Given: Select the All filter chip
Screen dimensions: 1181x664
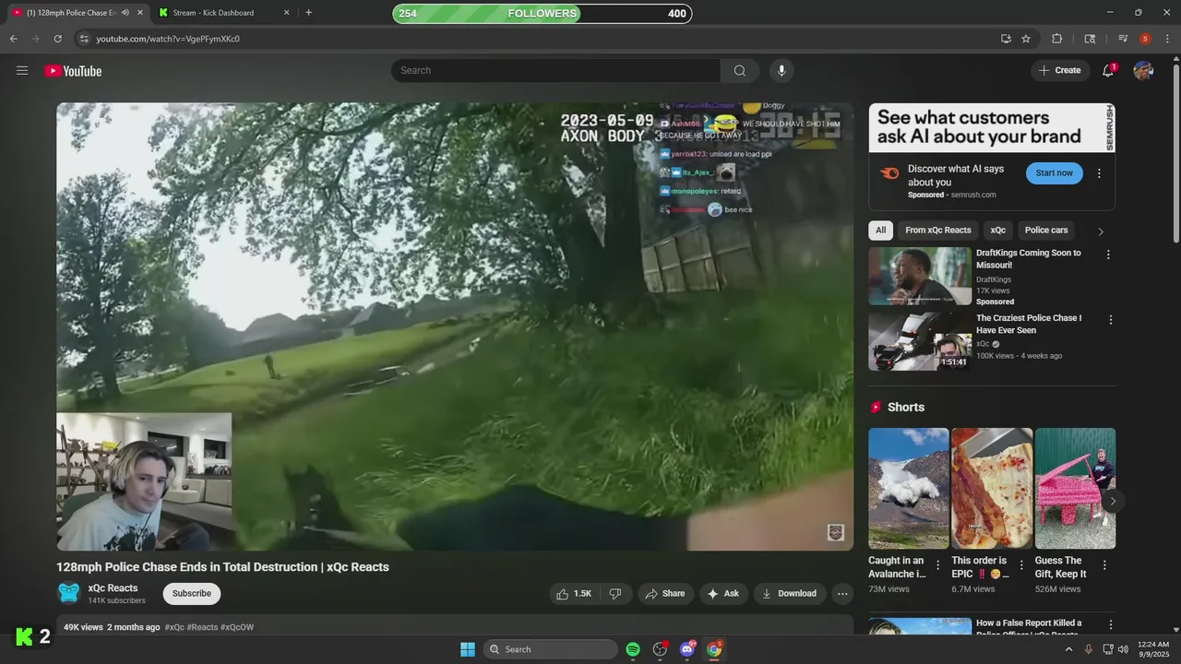Looking at the screenshot, I should pos(880,231).
